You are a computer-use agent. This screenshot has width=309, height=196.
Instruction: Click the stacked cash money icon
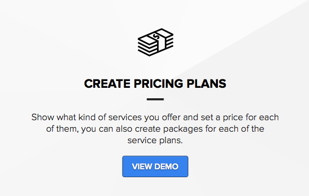(x=156, y=42)
